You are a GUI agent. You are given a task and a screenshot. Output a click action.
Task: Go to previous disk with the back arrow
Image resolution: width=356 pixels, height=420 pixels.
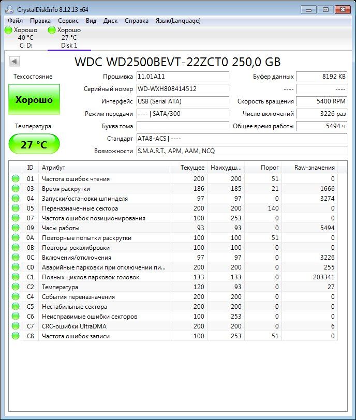tap(14, 62)
